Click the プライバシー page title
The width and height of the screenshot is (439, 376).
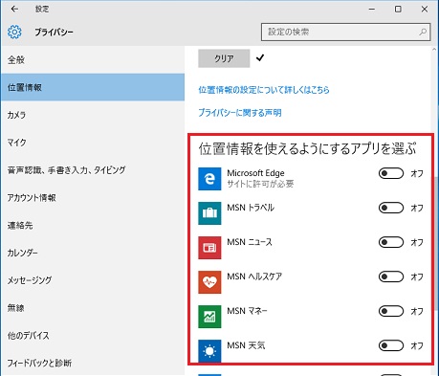[x=54, y=33]
